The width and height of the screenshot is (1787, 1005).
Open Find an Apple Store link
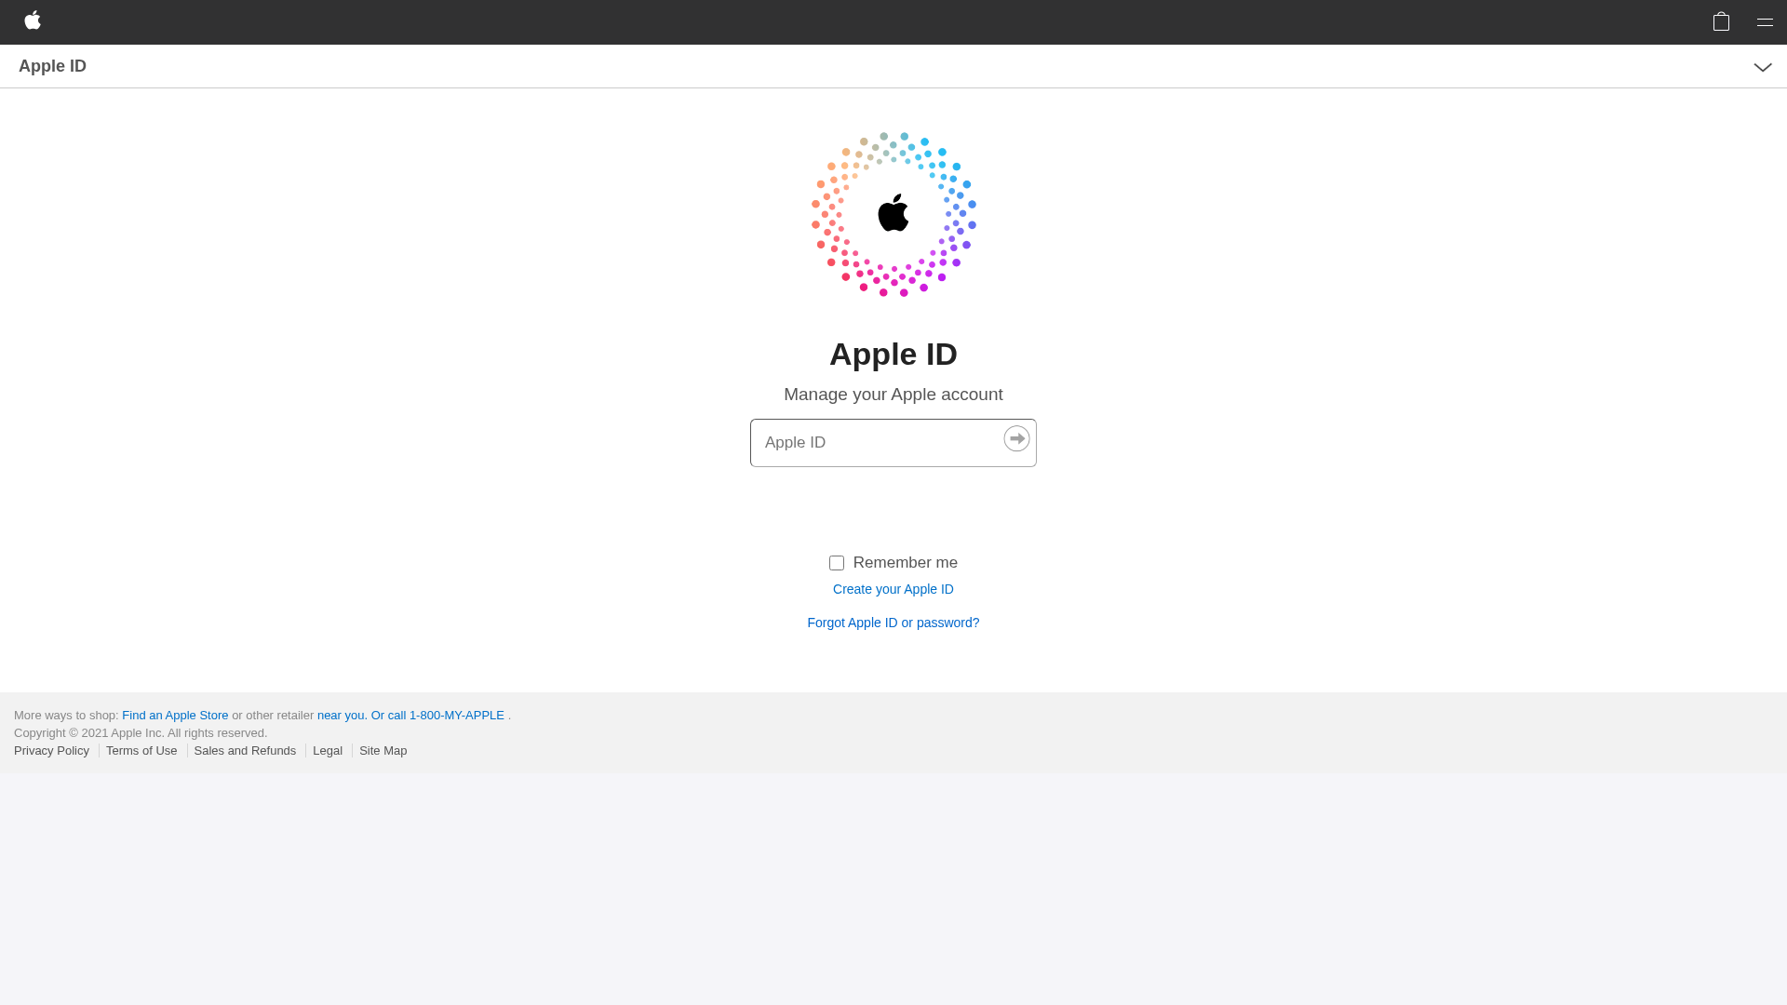175,716
